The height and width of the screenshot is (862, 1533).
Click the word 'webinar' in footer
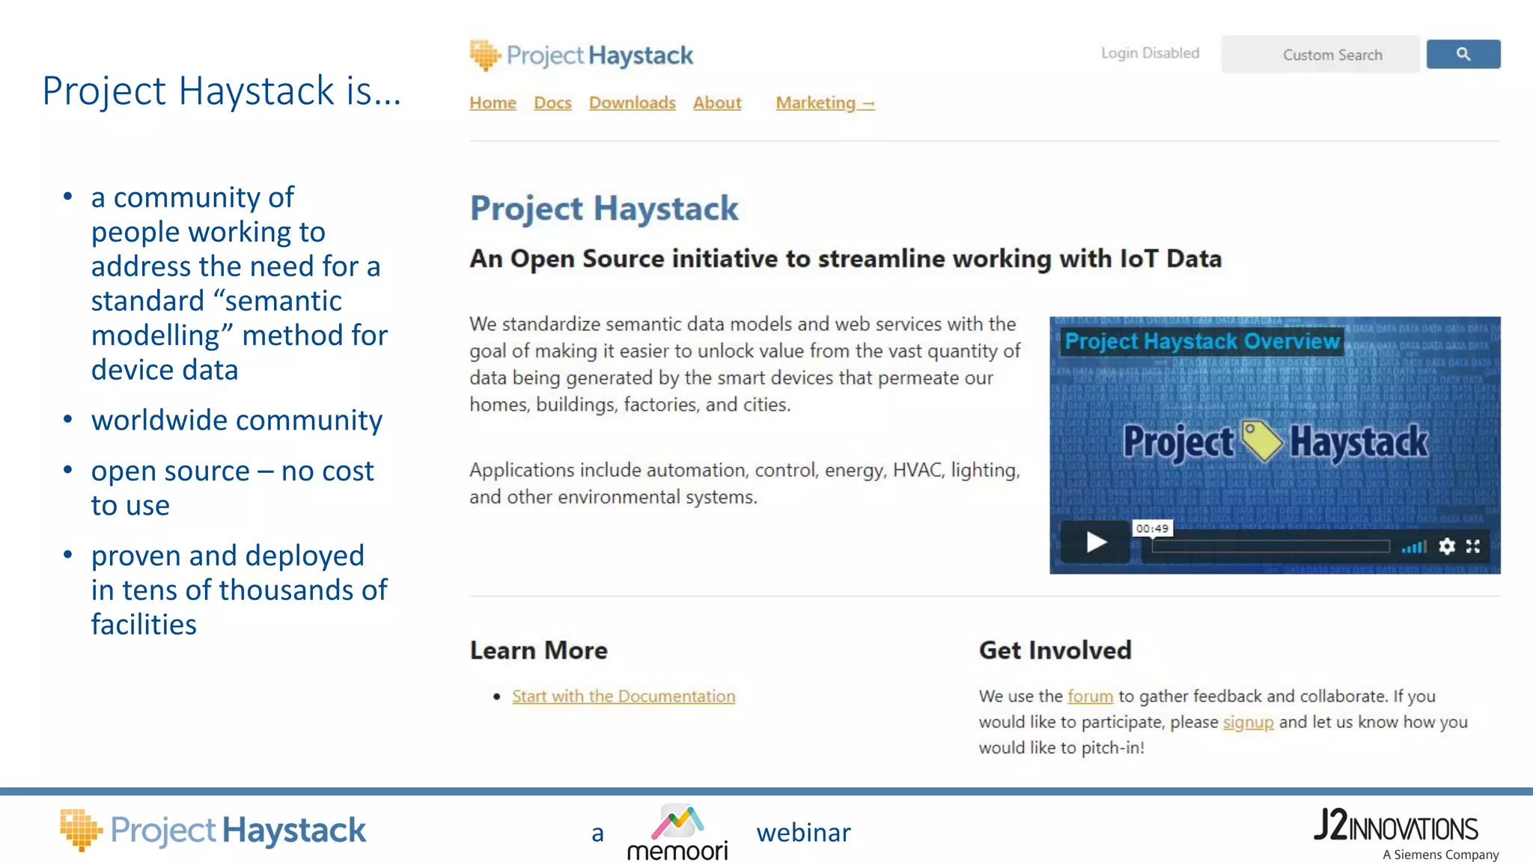point(804,833)
